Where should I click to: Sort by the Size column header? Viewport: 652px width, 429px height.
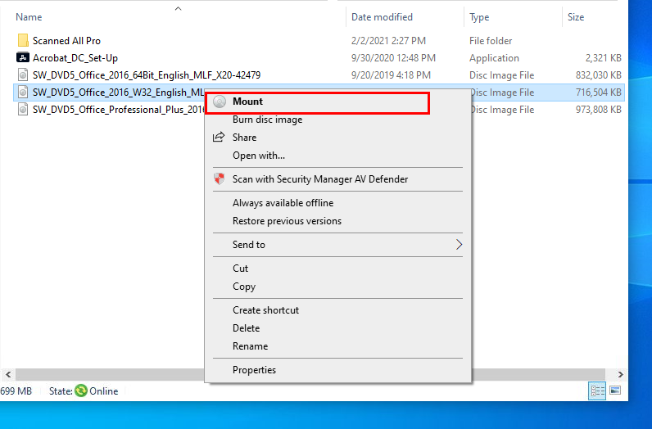[576, 17]
